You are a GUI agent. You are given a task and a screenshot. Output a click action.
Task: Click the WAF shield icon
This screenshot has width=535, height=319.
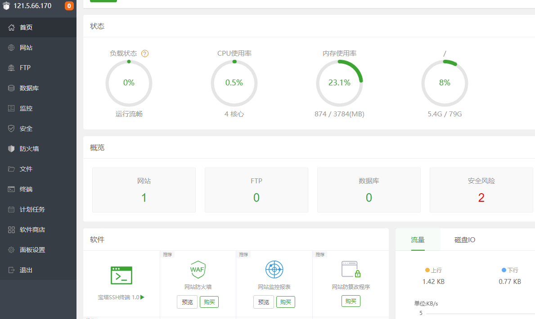198,270
